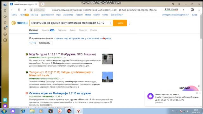Close the капсула promo with X
Image resolution: width=203 pixels, height=114 pixels.
pos(199,86)
